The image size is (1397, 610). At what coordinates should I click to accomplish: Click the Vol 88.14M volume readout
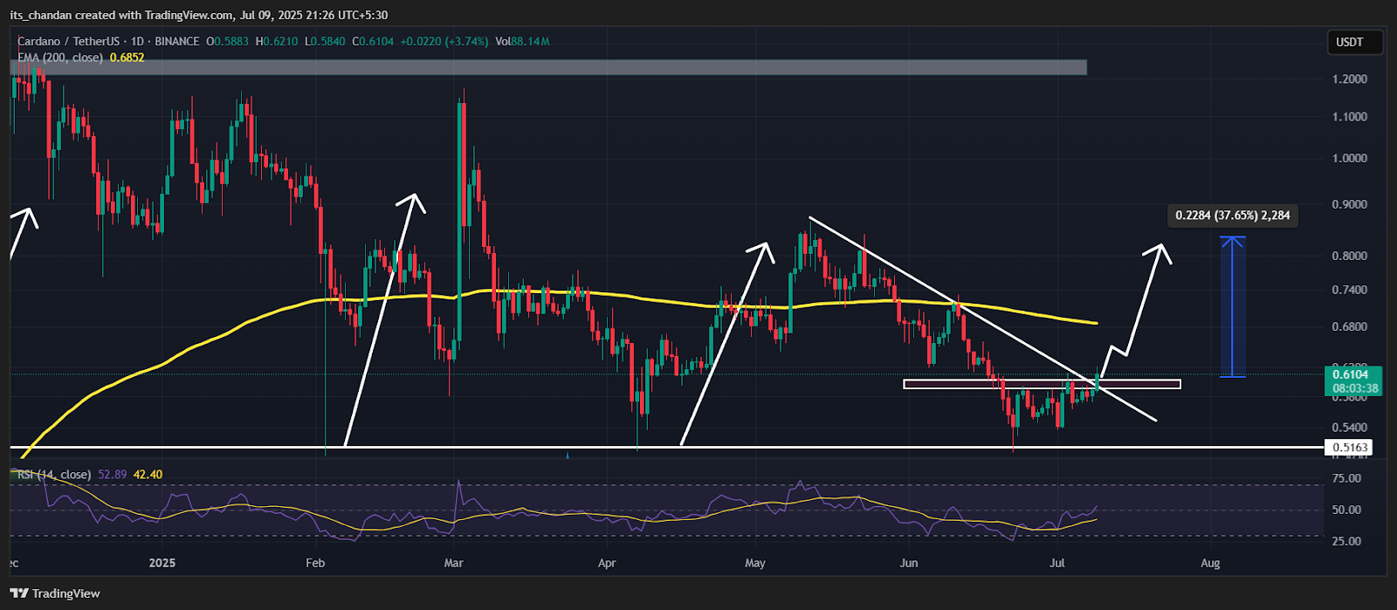pos(522,41)
